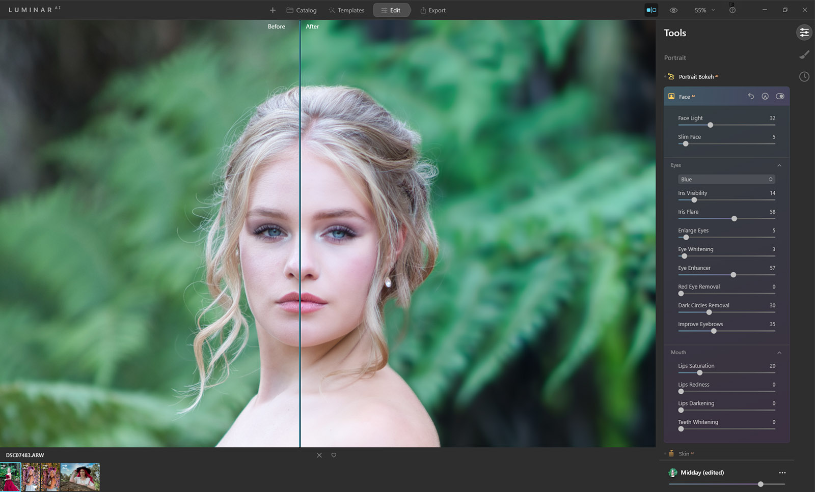Mark photo as favorite with heart icon
The image size is (815, 492).
pos(334,455)
